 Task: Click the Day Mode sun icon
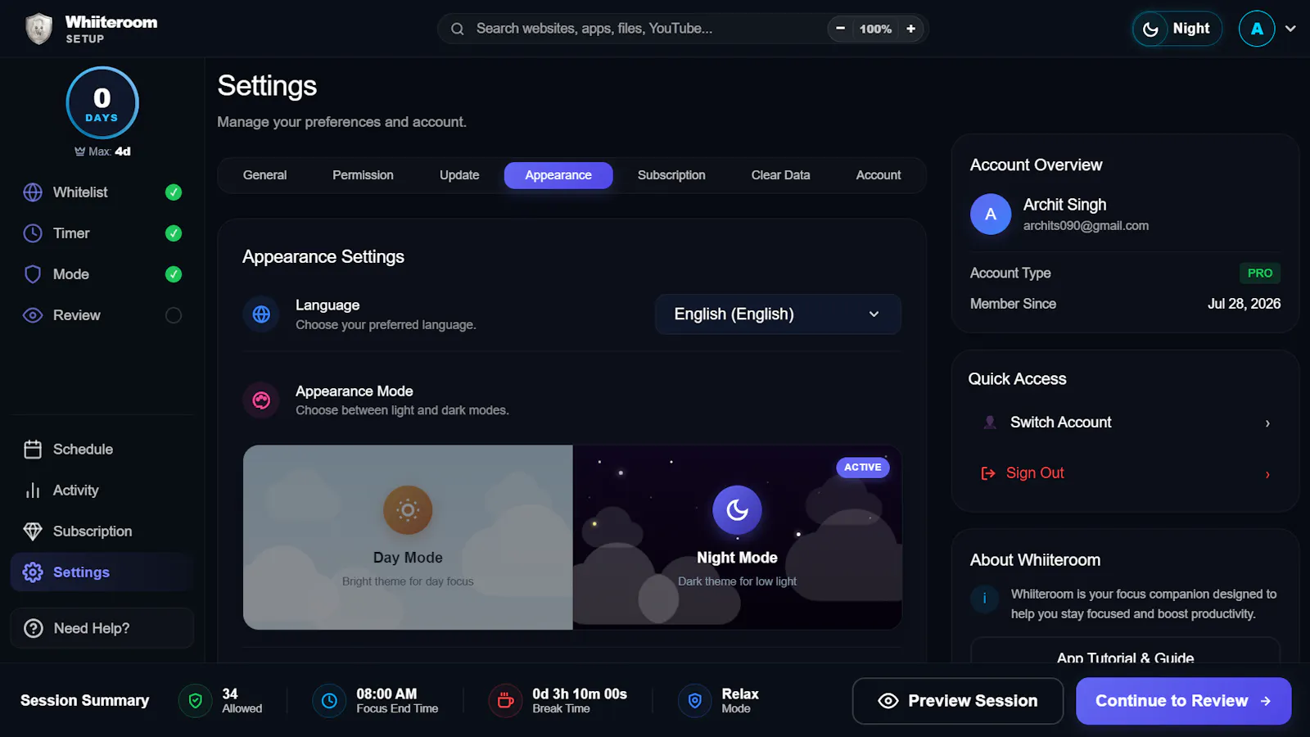408,510
